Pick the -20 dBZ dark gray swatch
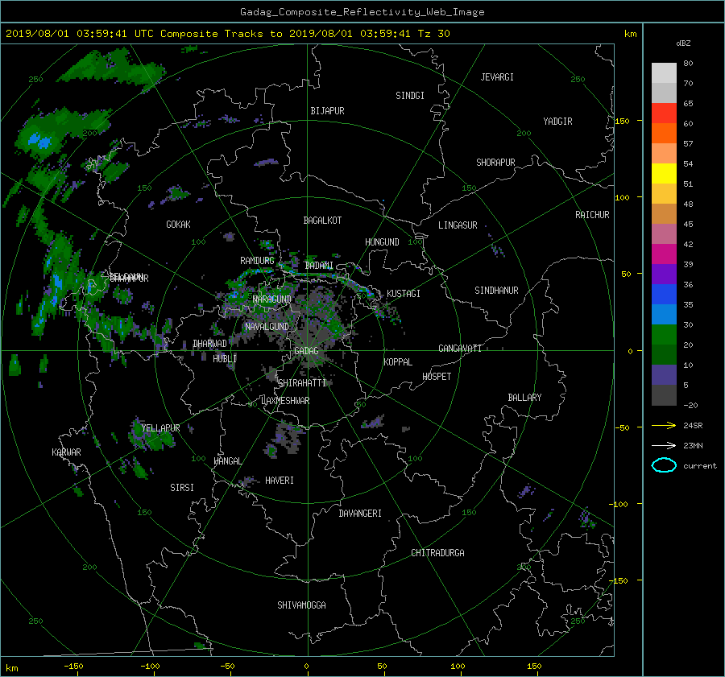 [664, 395]
